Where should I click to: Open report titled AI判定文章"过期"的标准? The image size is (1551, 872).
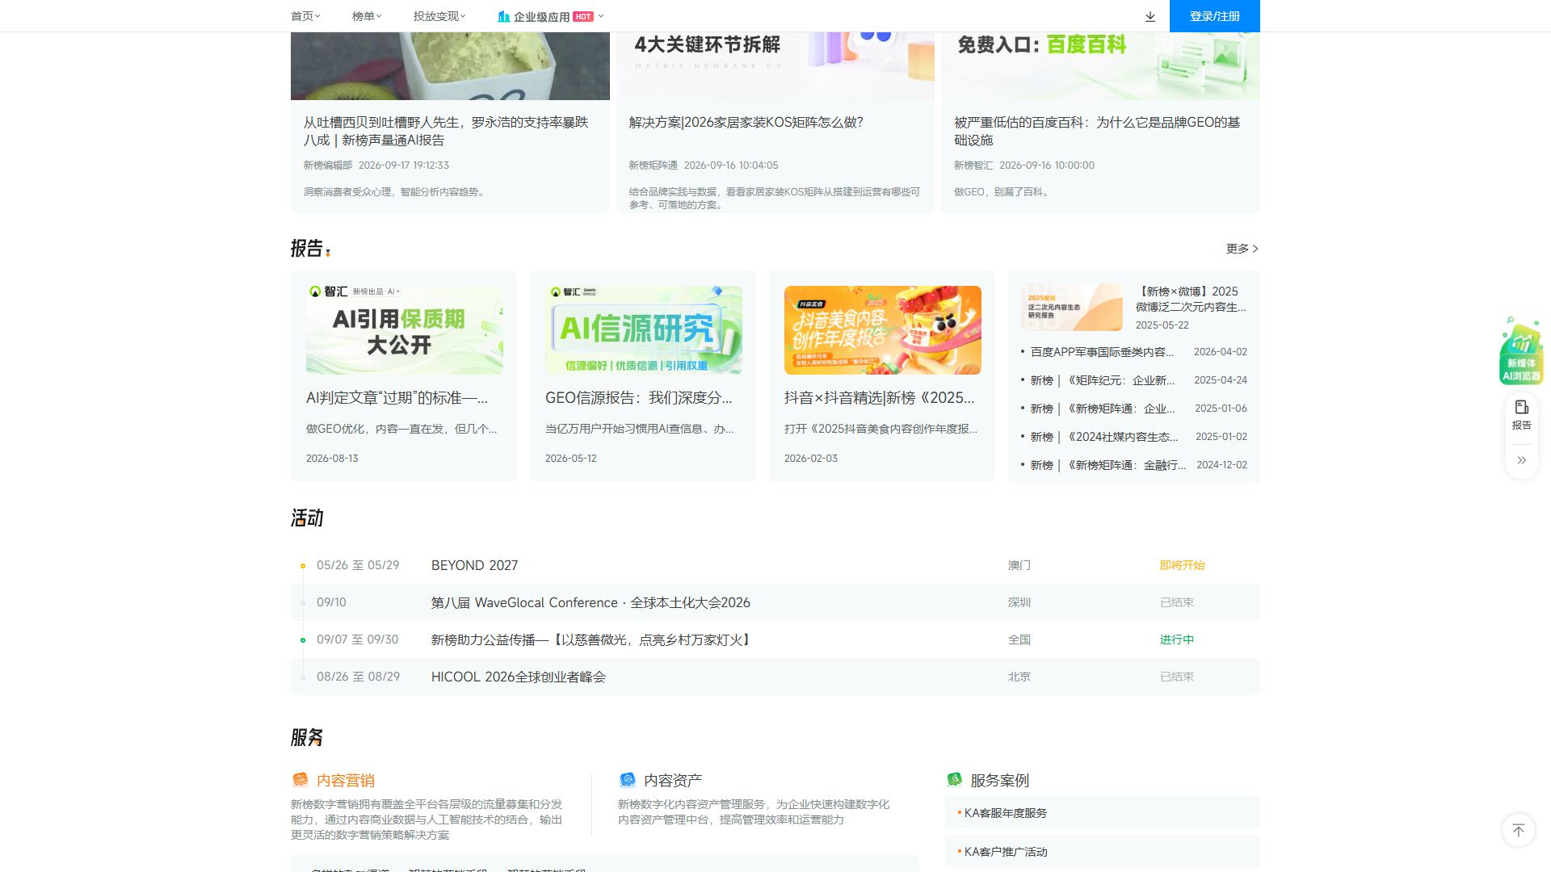397,398
